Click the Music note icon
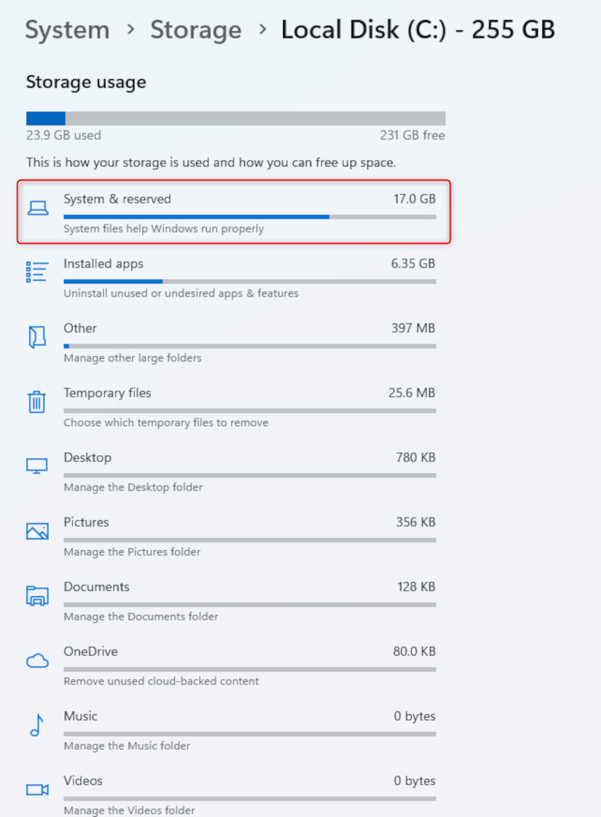This screenshot has height=817, width=601. [37, 725]
